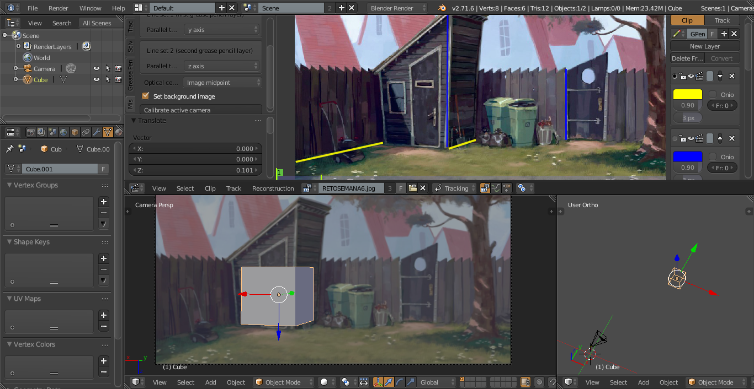
Task: Open the Tracking mode dropdown
Action: pos(454,188)
